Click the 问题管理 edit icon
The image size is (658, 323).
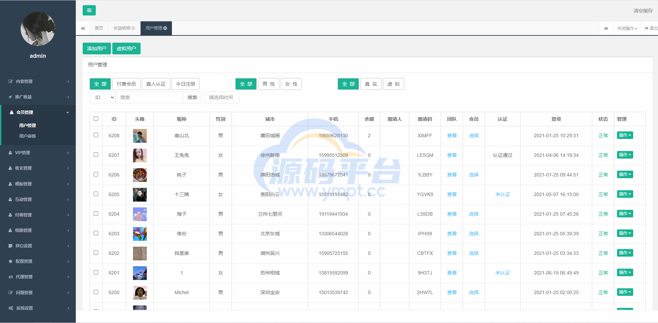coord(11,293)
